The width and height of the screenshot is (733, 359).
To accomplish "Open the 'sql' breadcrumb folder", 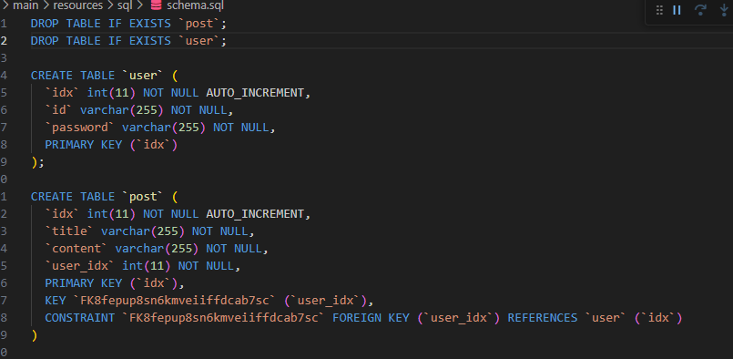I will click(126, 6).
